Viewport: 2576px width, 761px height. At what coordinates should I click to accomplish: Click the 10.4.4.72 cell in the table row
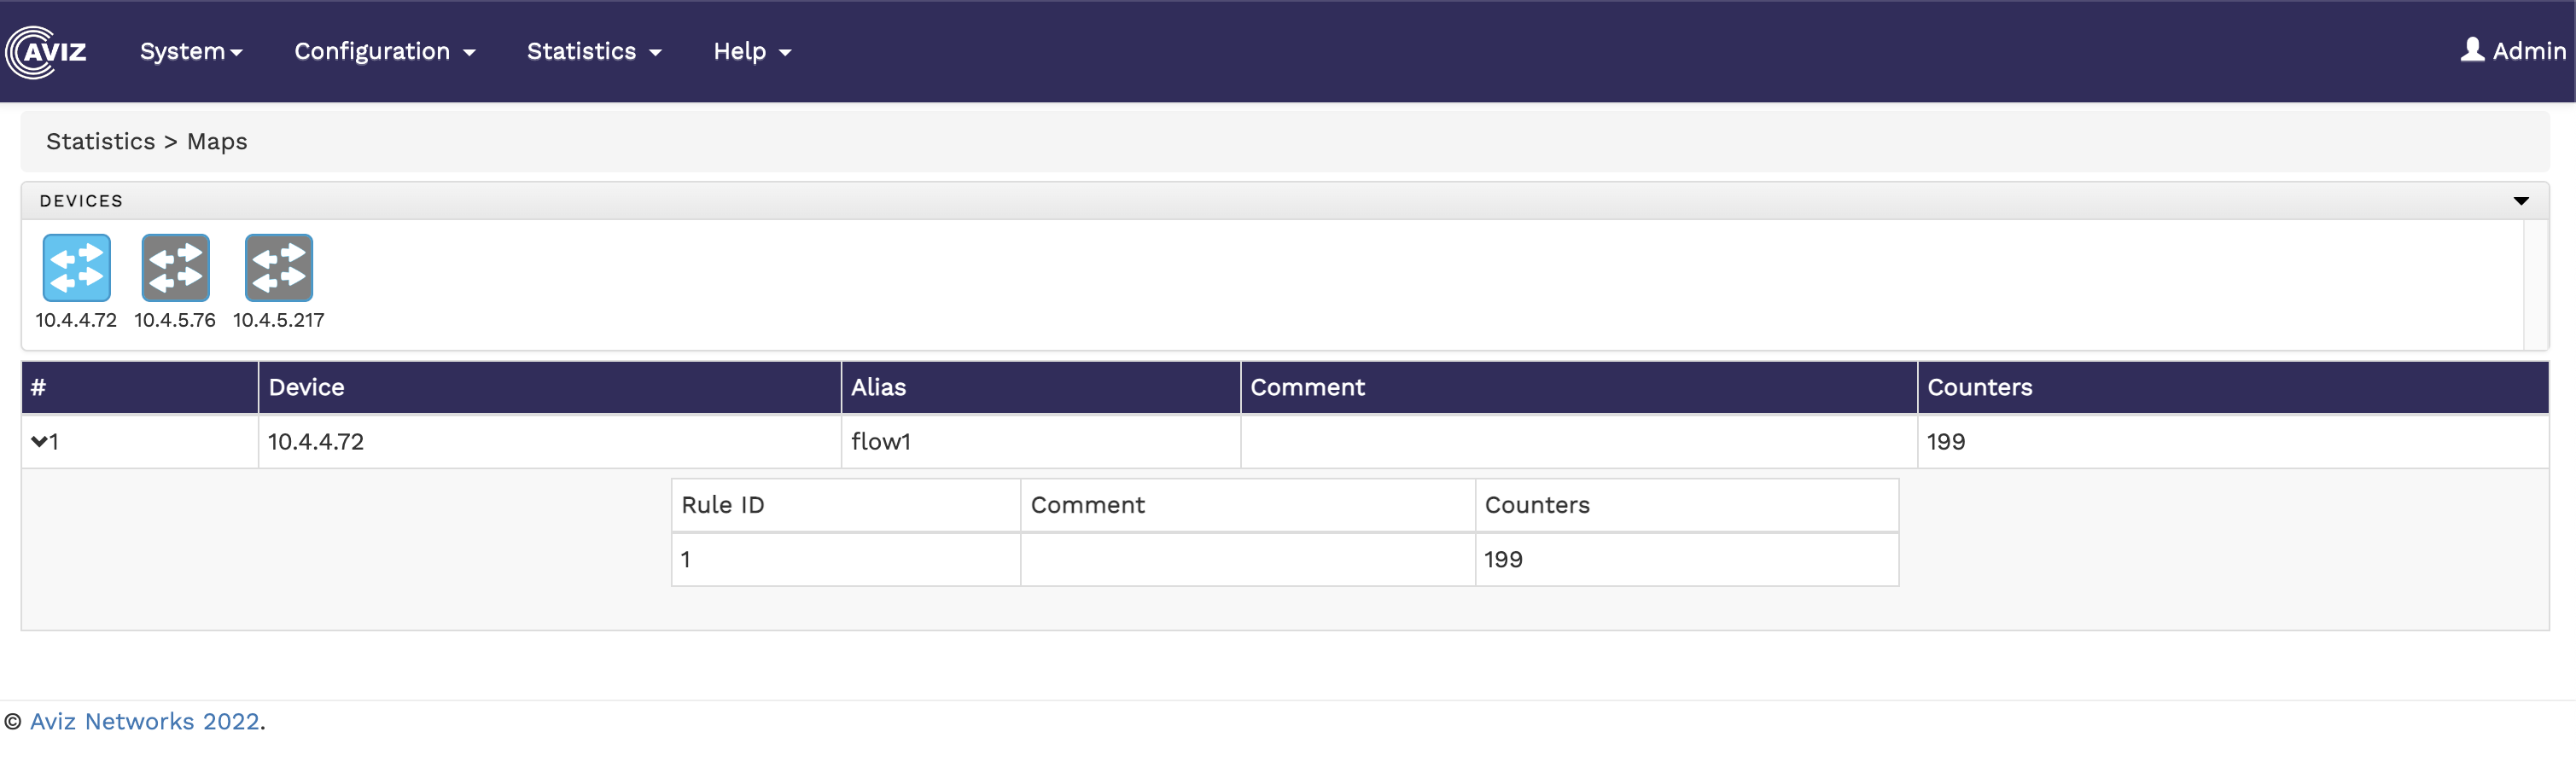point(315,441)
